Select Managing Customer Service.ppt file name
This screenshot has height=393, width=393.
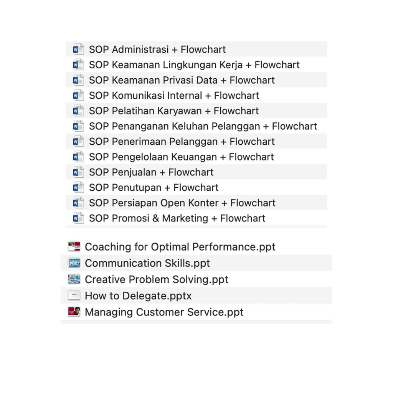164,312
